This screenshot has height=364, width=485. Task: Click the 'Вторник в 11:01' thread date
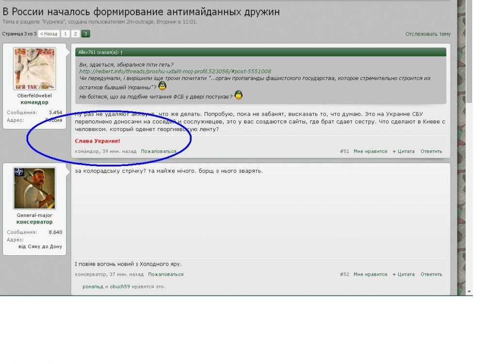[177, 22]
